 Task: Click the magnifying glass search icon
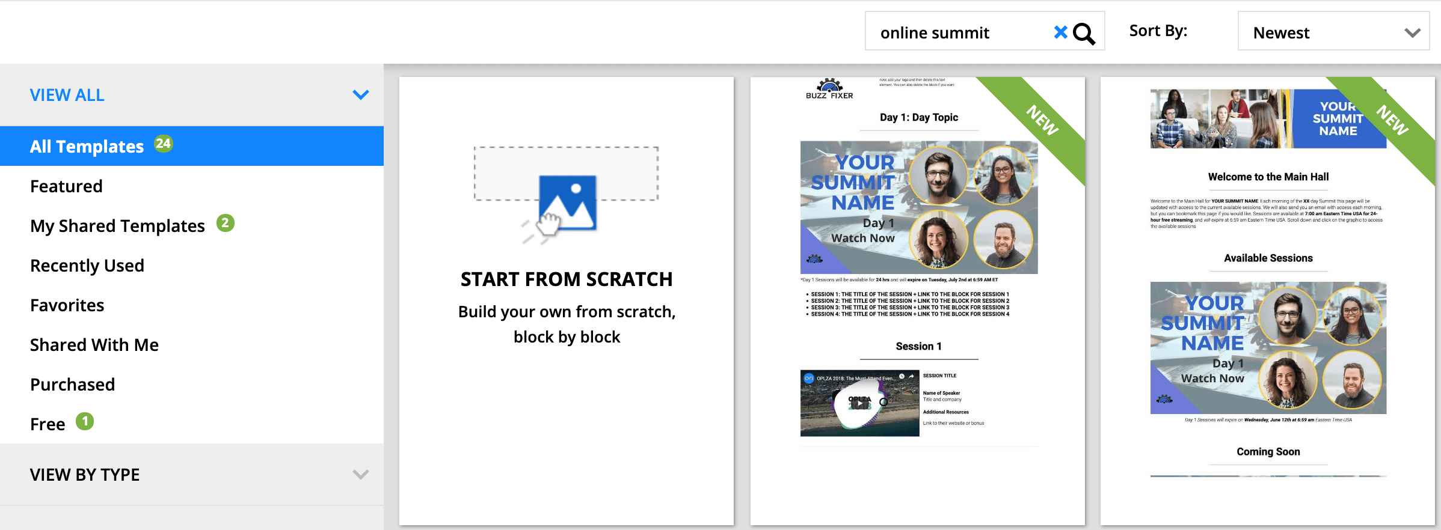[1084, 34]
